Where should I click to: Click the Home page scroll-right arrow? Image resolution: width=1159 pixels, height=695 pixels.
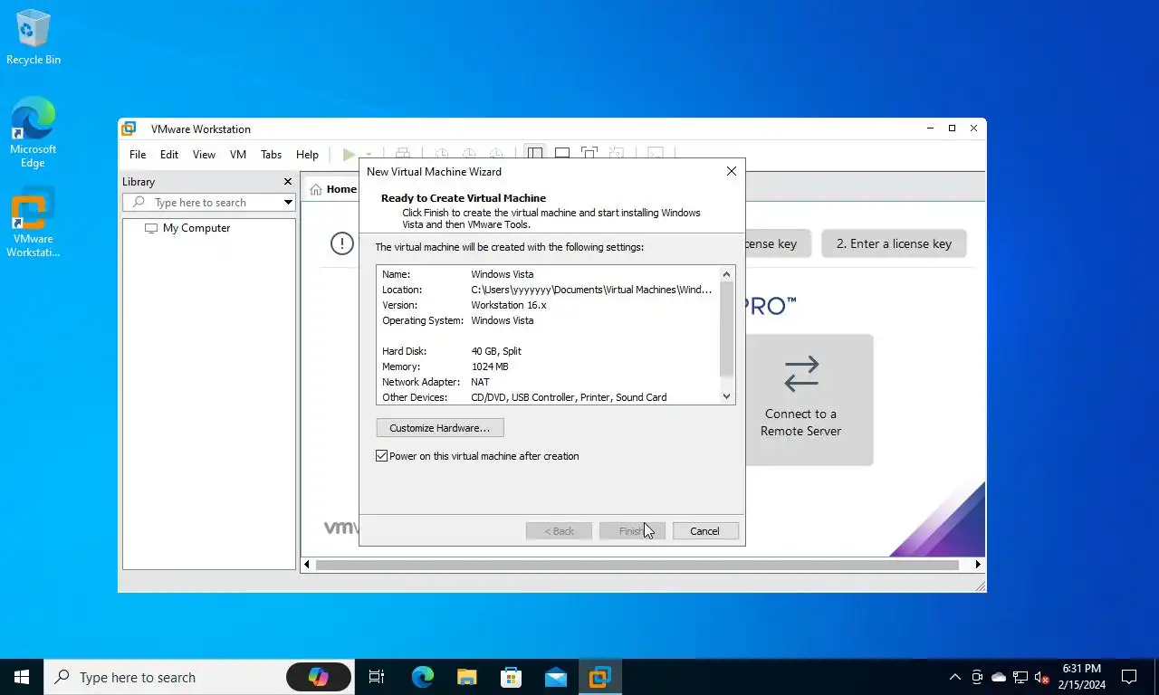coord(978,565)
